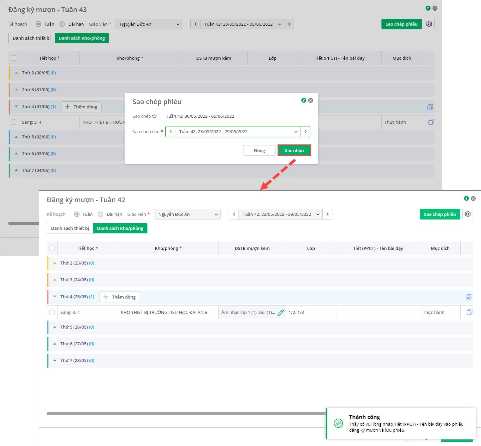This screenshot has width=481, height=446.
Task: Expand Thứ 5 (26/05) group
Action: pos(55,327)
